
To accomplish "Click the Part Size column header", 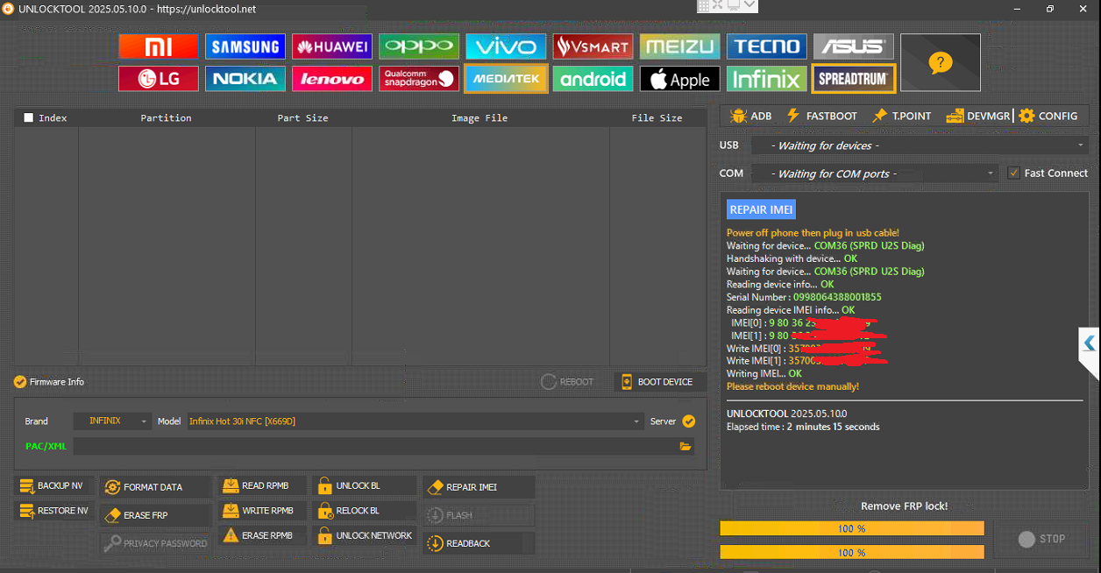I will point(303,117).
